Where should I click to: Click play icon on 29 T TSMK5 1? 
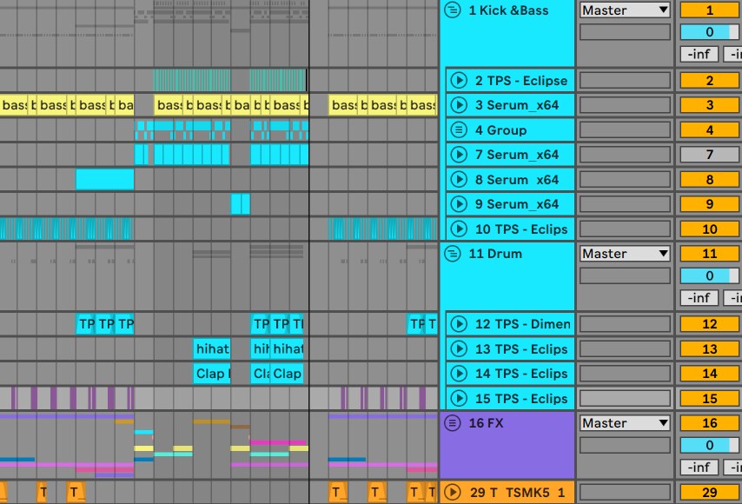(x=453, y=492)
